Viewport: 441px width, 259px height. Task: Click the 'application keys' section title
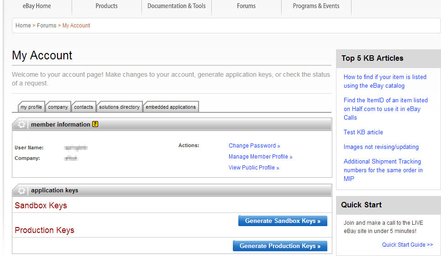55,190
